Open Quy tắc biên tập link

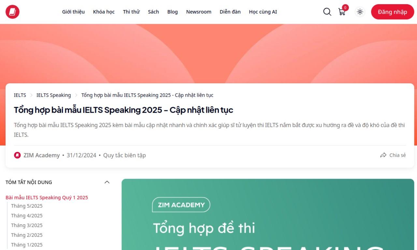tap(124, 155)
